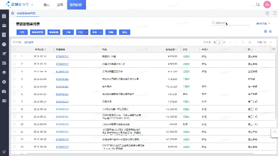
Task: Select row checkbox for KD0400017
Action: point(14,101)
